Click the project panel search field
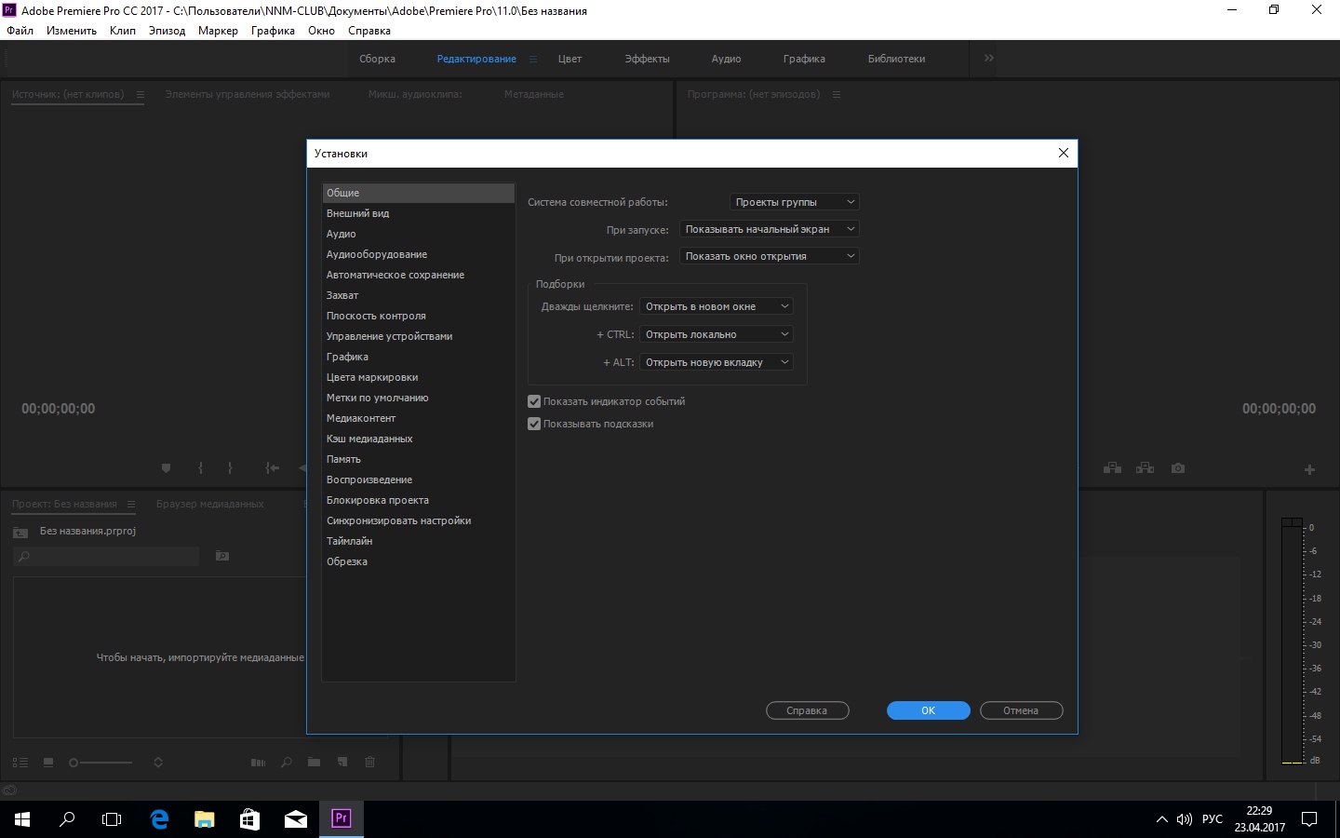 point(107,556)
